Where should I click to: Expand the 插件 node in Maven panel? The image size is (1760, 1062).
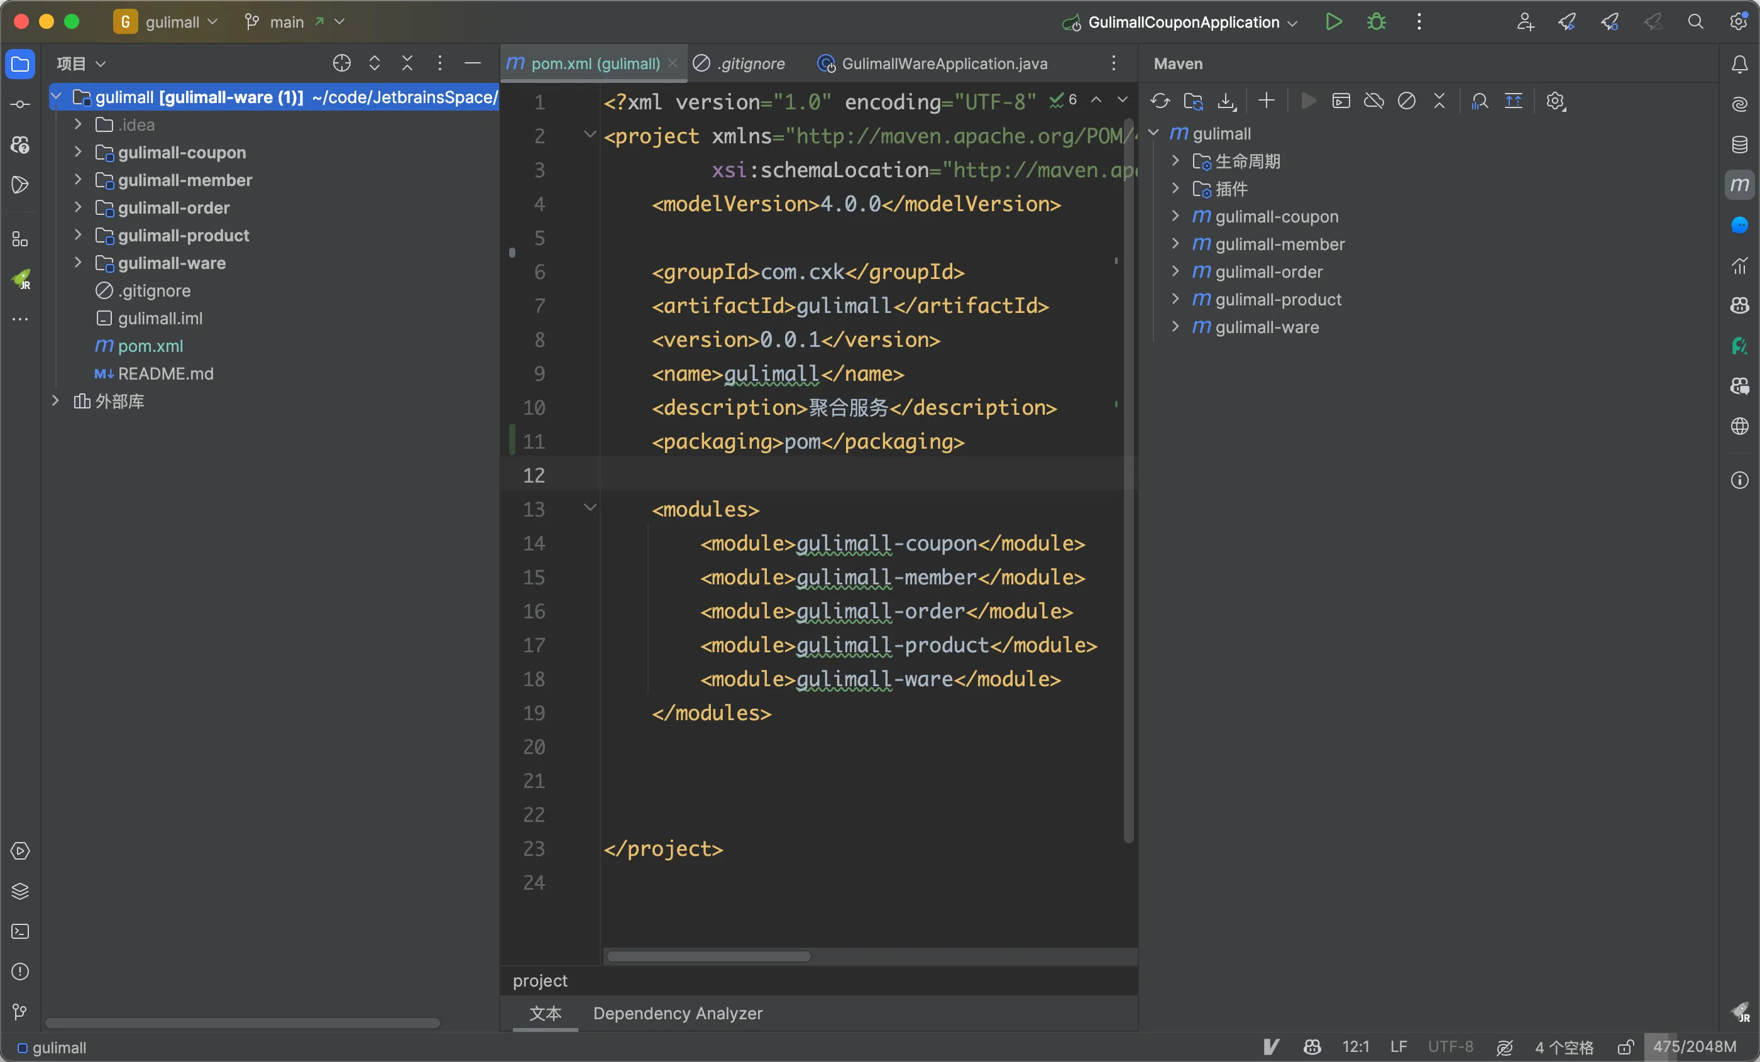click(x=1175, y=189)
